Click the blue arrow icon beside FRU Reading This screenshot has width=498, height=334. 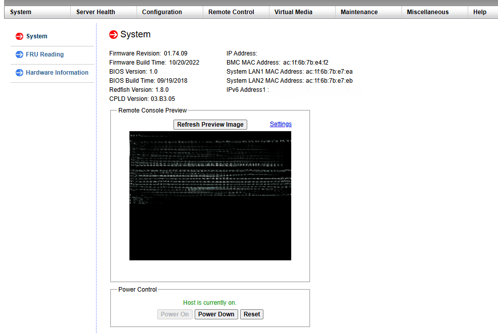tap(20, 54)
